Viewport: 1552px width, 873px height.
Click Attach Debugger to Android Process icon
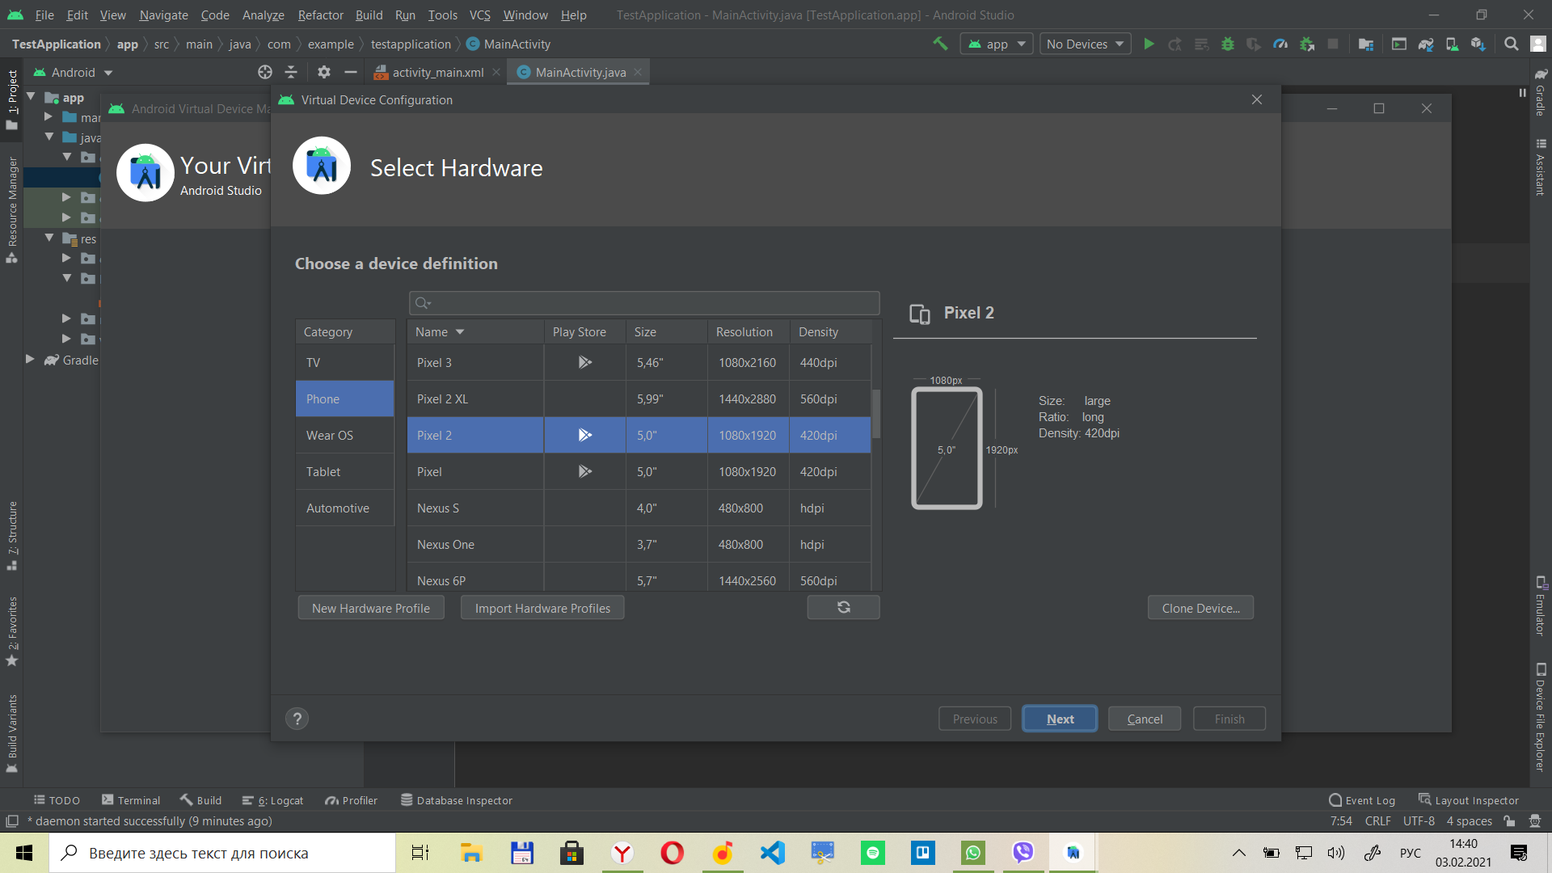(x=1307, y=44)
